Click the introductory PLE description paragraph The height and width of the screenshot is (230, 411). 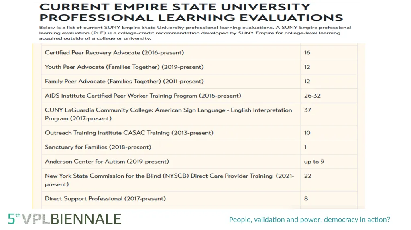coord(195,33)
